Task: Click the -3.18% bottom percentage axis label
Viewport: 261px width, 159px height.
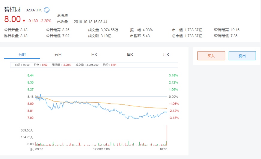Action: tap(174, 118)
